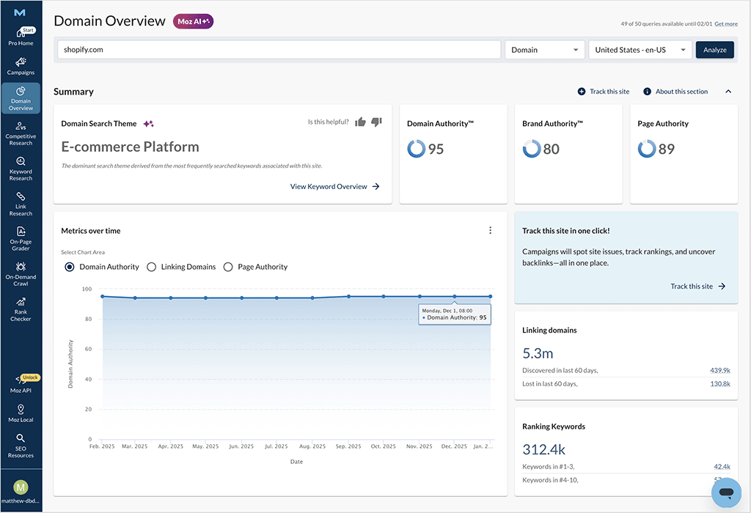Click the Domain Authority 95 gauge
The height and width of the screenshot is (513, 751).
coord(416,148)
